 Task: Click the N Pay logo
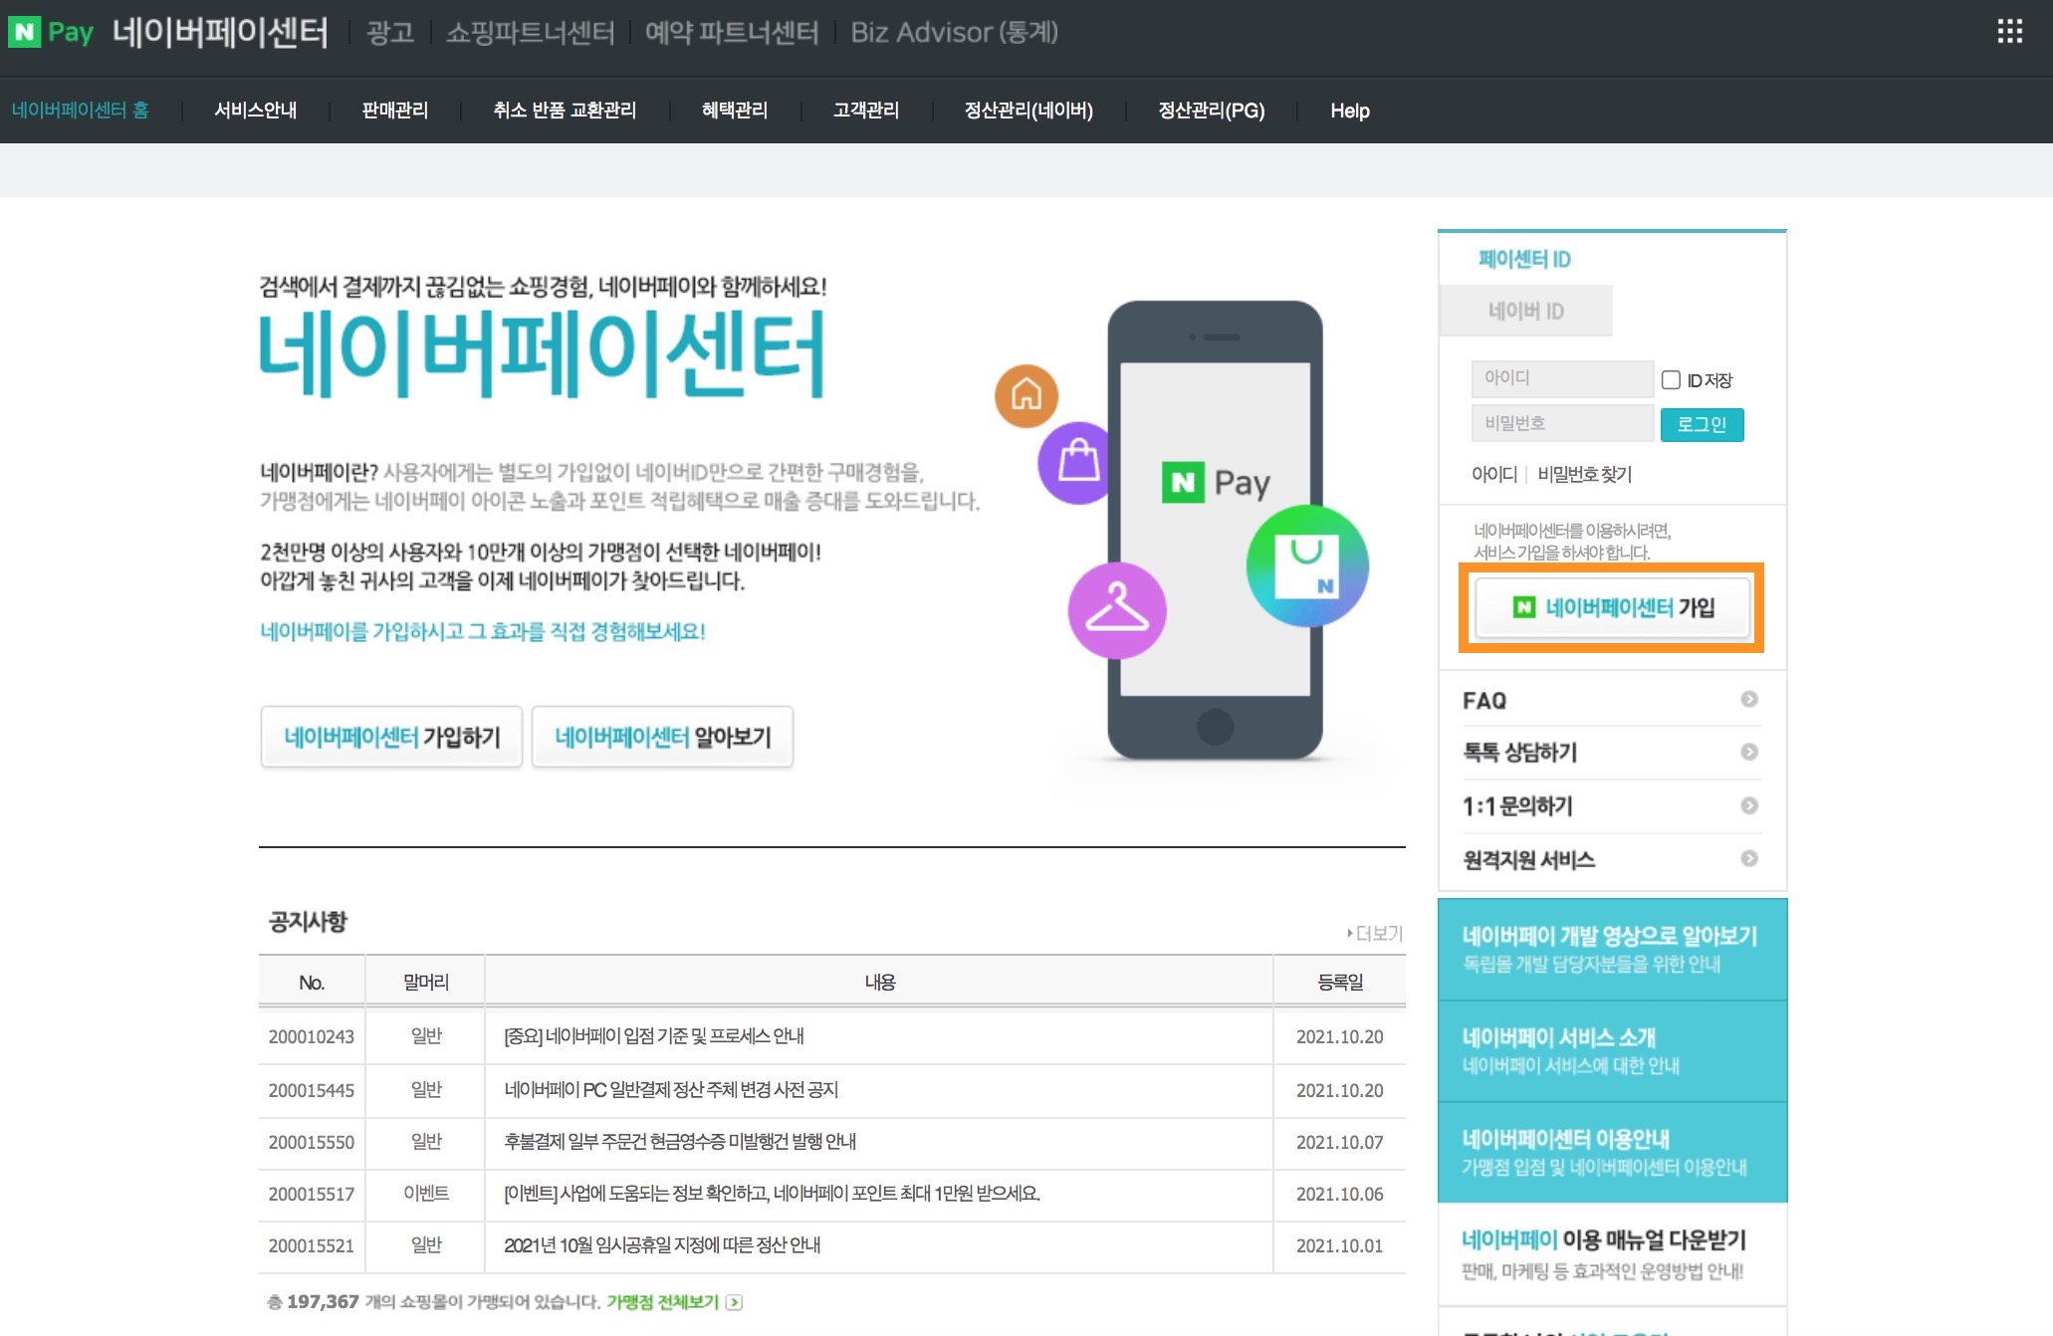click(51, 32)
